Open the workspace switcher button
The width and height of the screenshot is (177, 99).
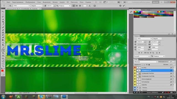155,2
